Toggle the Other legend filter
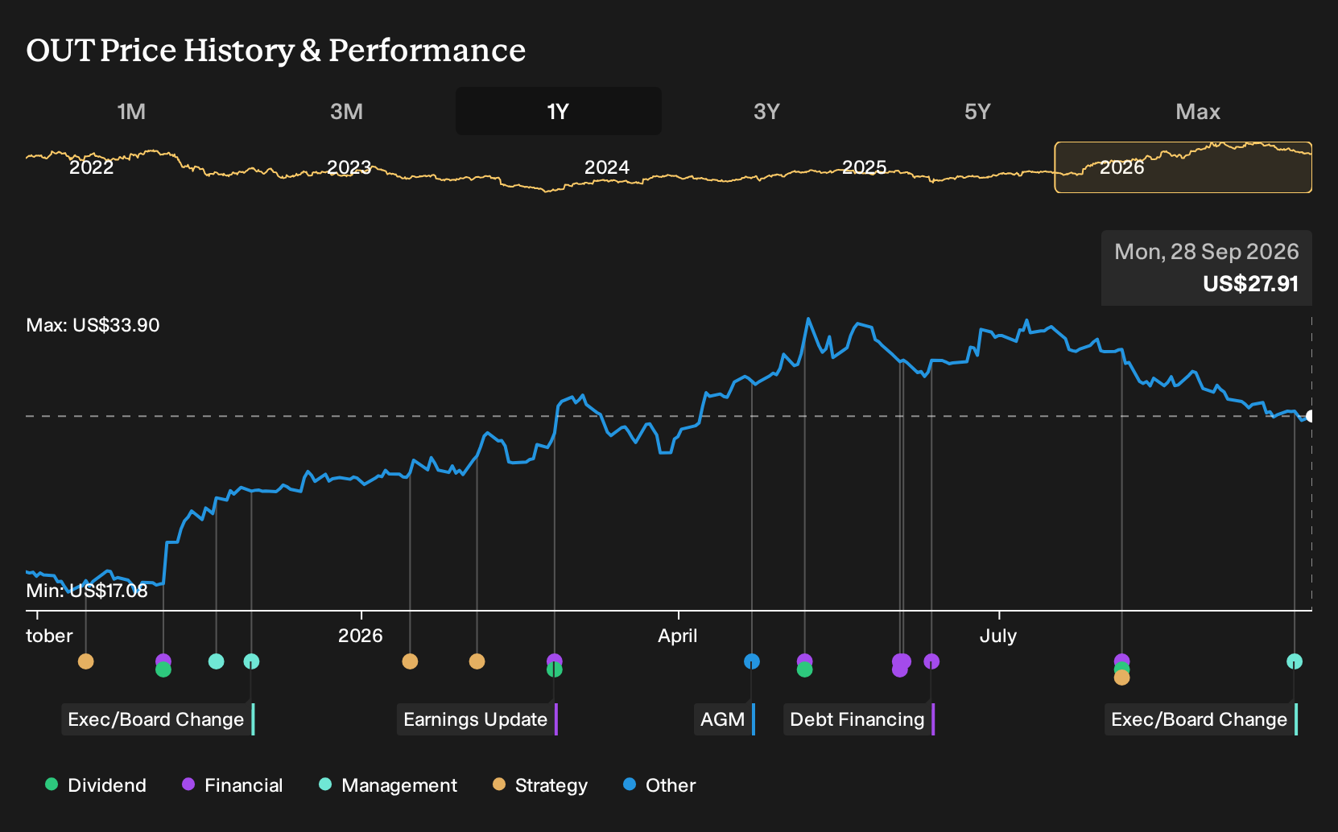 [659, 785]
